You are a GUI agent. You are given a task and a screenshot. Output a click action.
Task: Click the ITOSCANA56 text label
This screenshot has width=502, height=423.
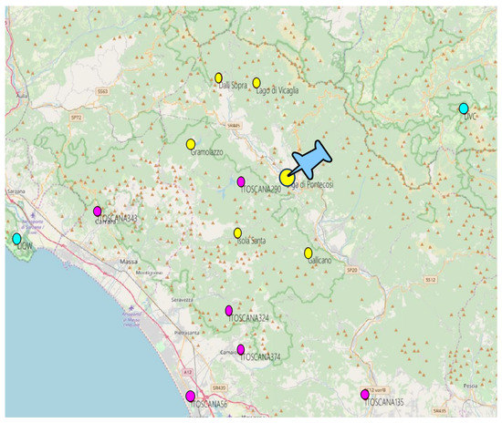pyautogui.click(x=209, y=404)
